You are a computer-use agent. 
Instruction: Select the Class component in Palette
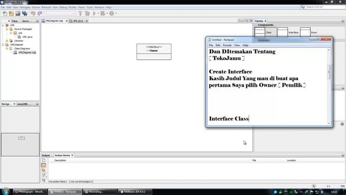coord(265,32)
